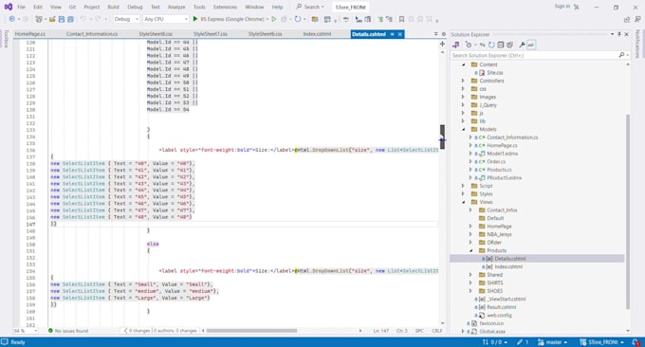Select Order.cs in the Models folder
Viewport: 645px width, 347px height.
pyautogui.click(x=496, y=161)
